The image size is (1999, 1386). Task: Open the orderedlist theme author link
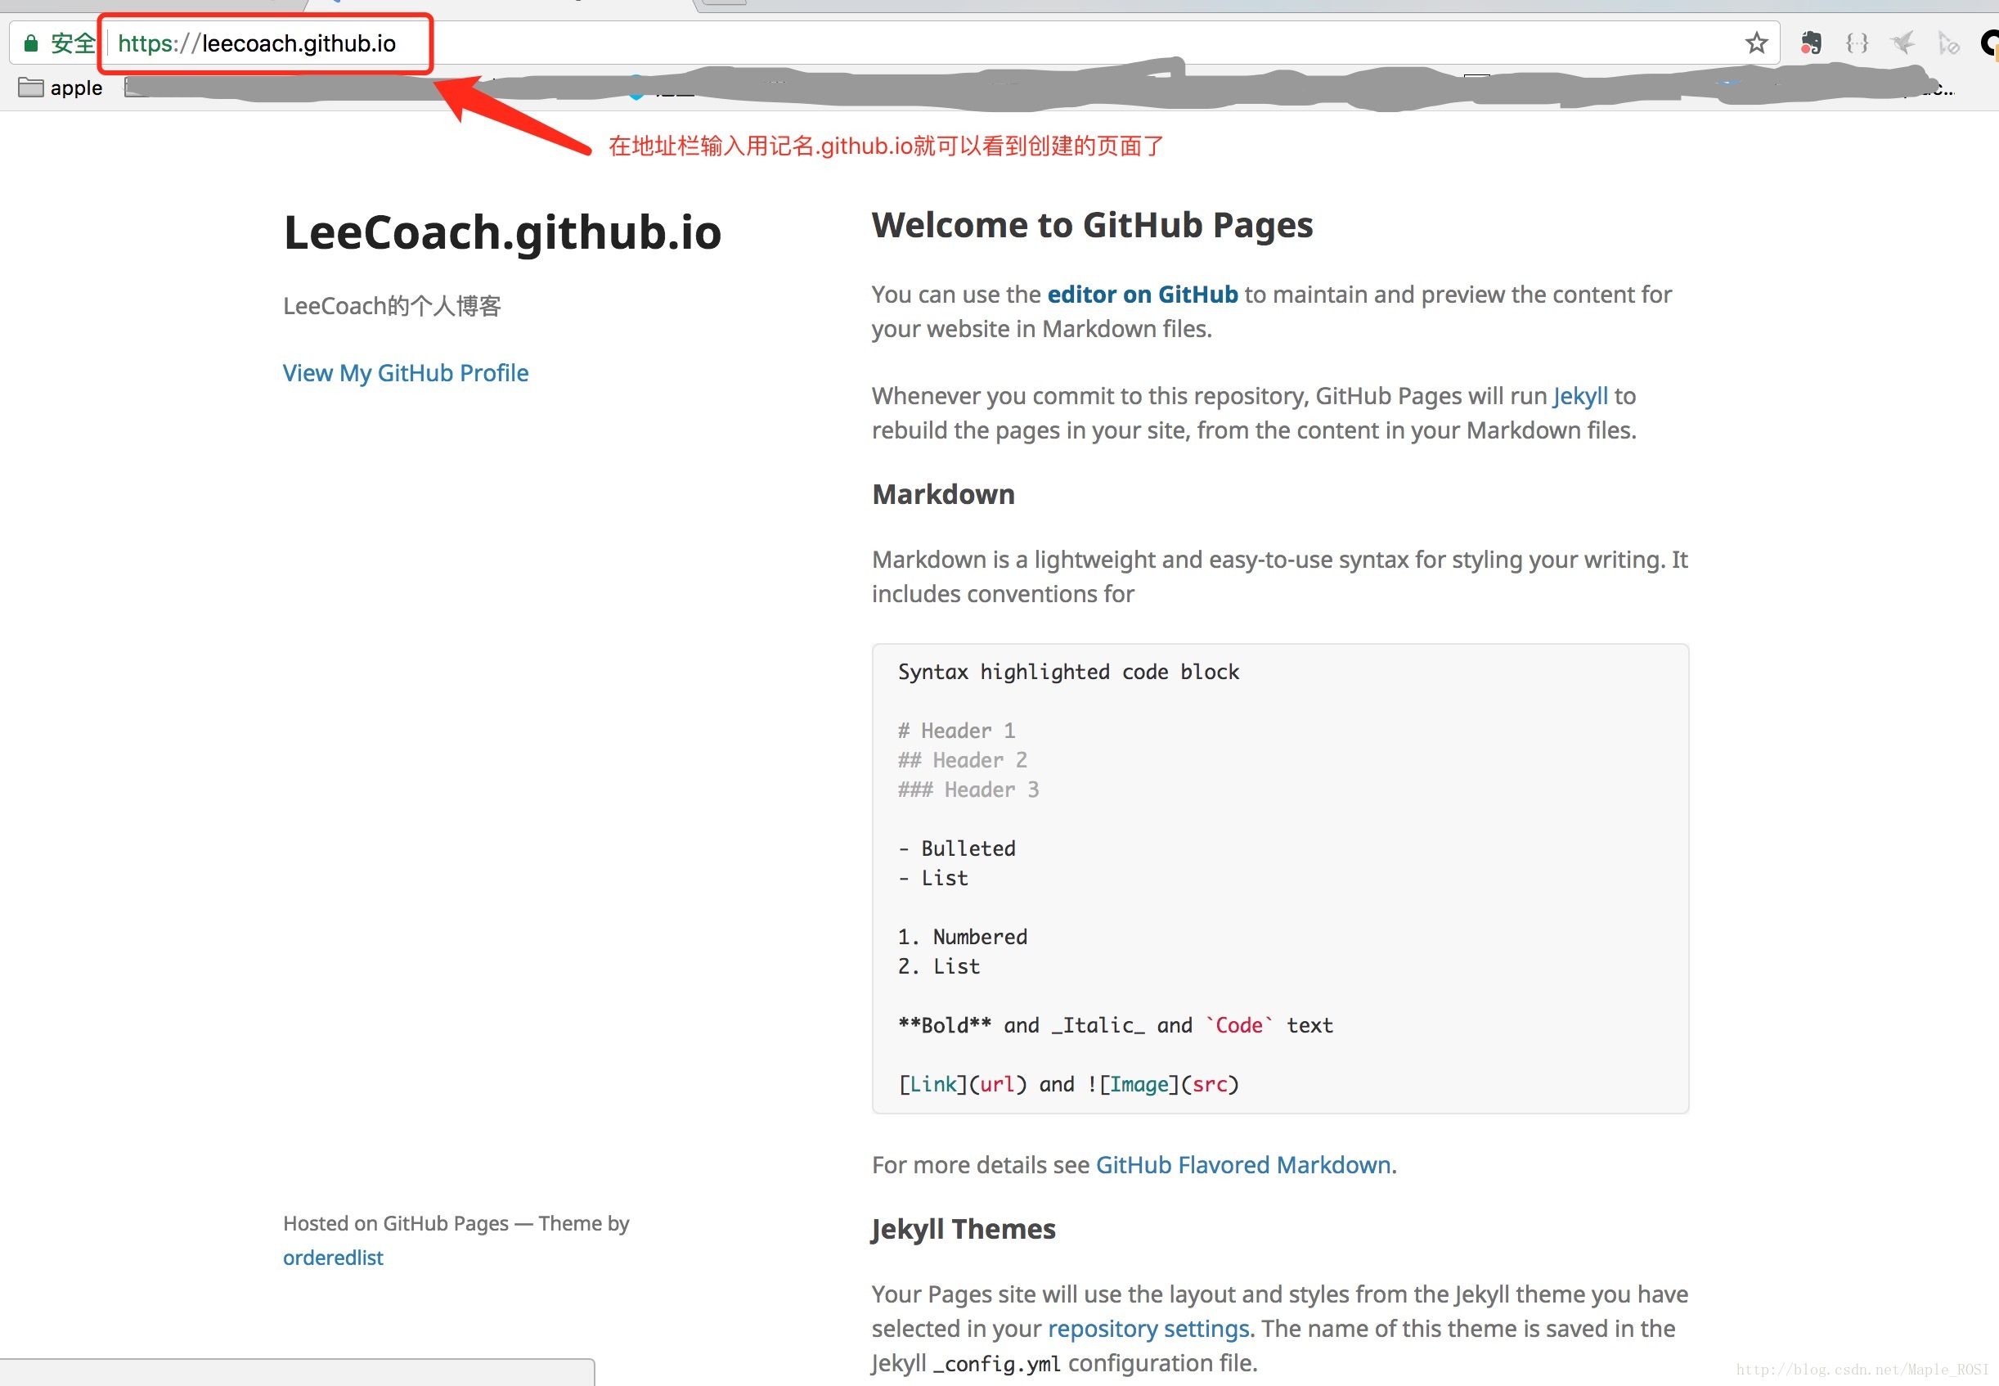point(334,1258)
